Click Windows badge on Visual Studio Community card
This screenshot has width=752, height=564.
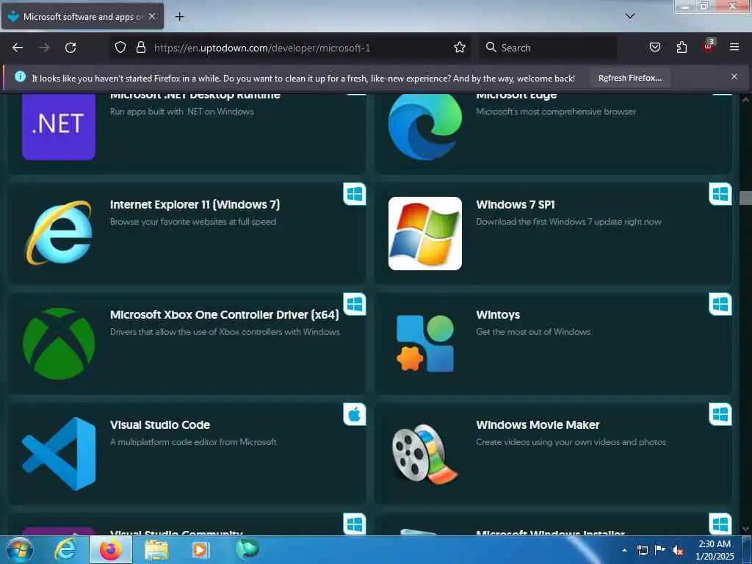(x=355, y=524)
